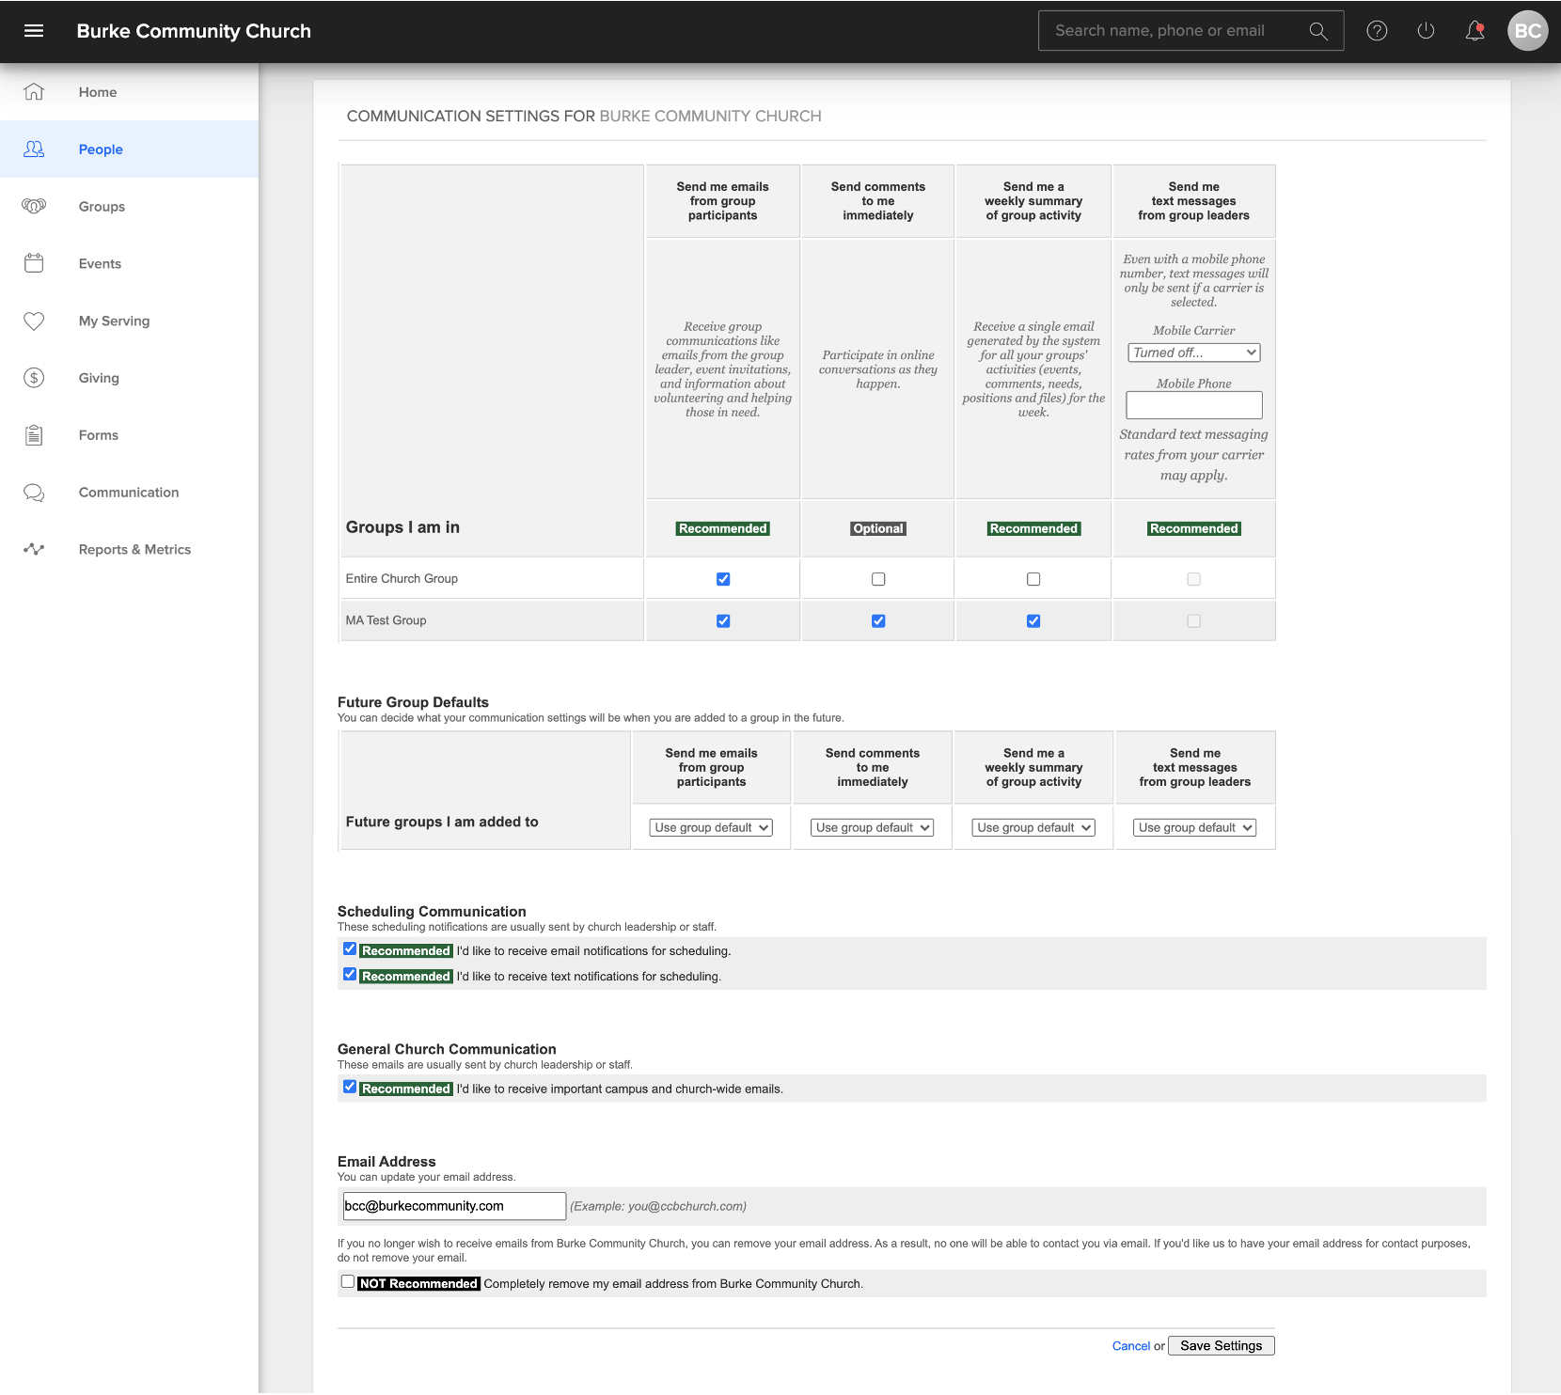Viewport: 1561px width, 1395px height.
Task: Click the Events calendar icon
Action: pyautogui.click(x=34, y=264)
